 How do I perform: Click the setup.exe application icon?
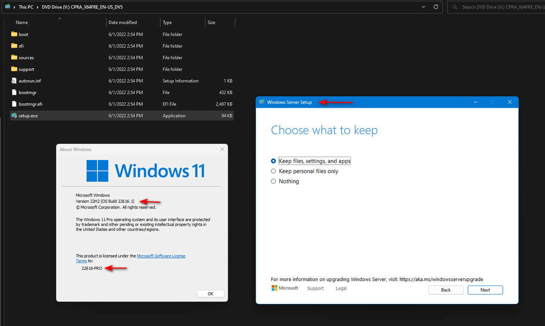[14, 115]
